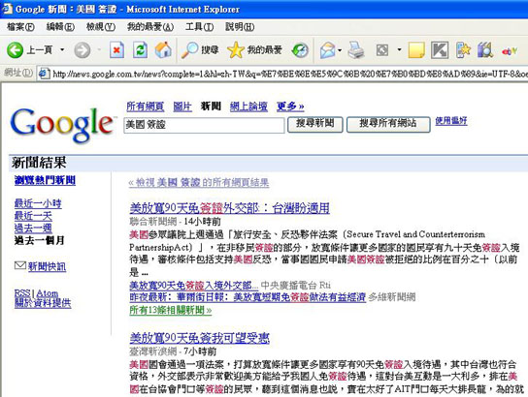Open the 瀏覽熱門新聞 link
The image size is (528, 397).
(45, 180)
